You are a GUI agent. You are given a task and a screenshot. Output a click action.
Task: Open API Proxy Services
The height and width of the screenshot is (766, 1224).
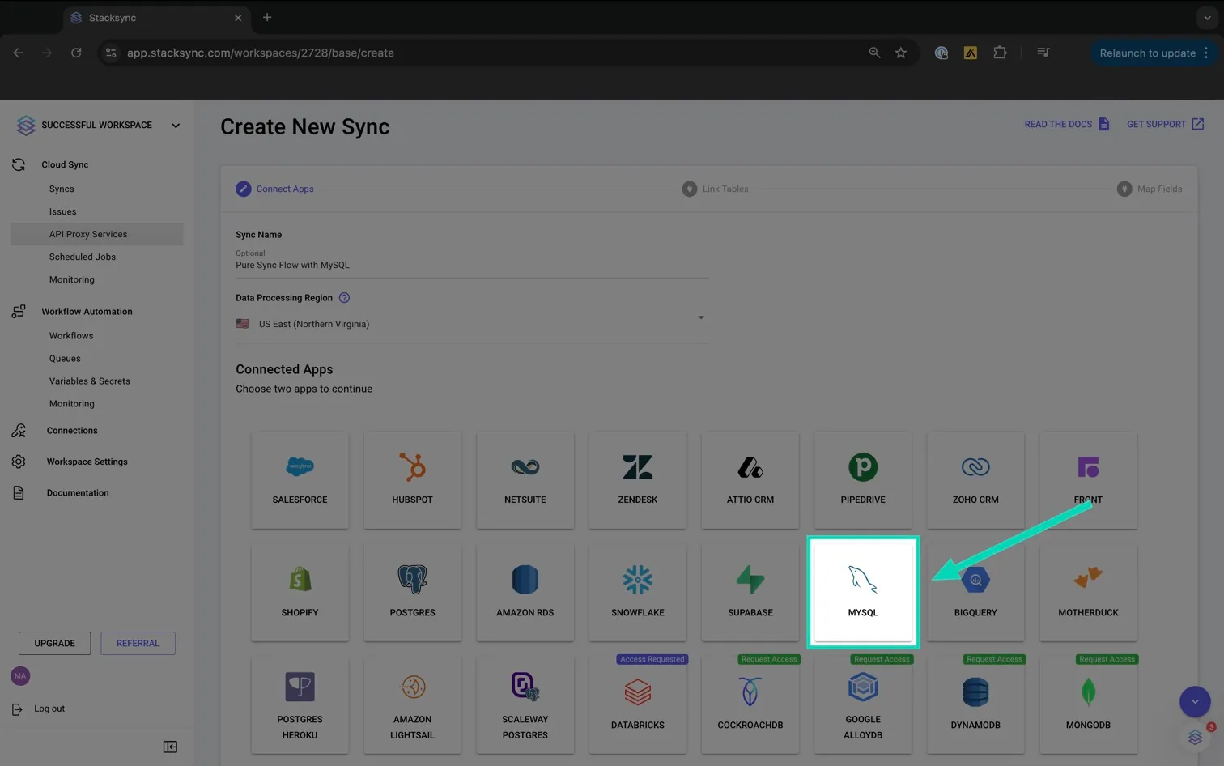tap(97, 234)
